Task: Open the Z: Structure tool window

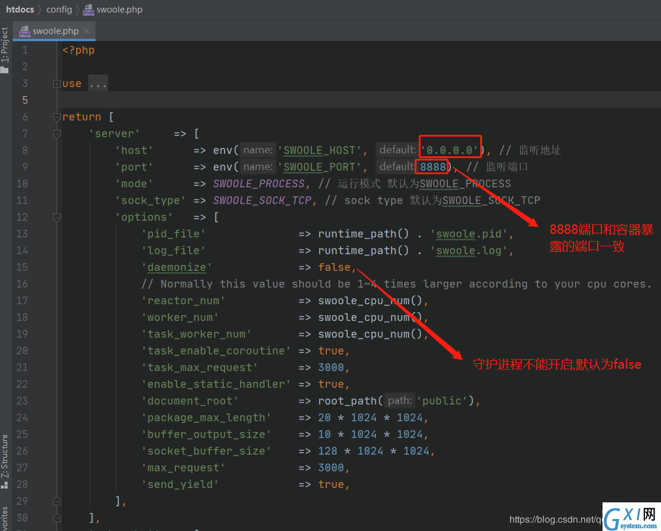Action: click(x=5, y=456)
